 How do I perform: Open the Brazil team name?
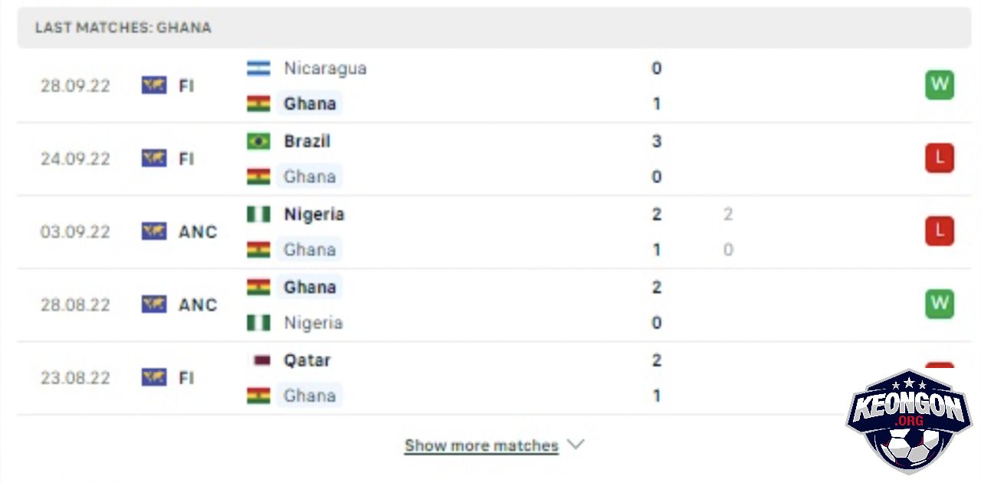point(307,141)
